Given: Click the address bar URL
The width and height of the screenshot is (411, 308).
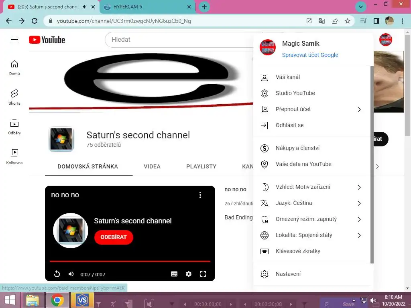Looking at the screenshot, I should pos(124,21).
